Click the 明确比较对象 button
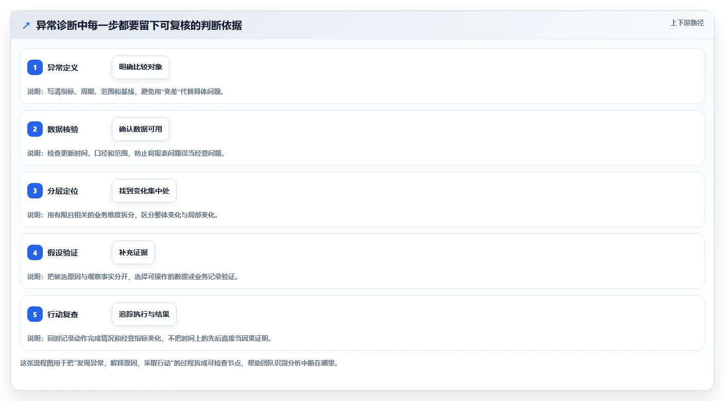Viewport: 725px width, 401px height. (141, 67)
